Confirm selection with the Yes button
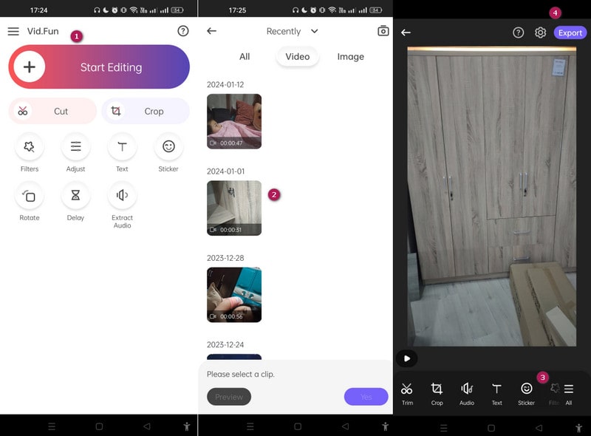The image size is (591, 436). click(366, 397)
